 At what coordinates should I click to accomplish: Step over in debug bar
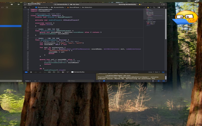pyautogui.click(x=36, y=72)
